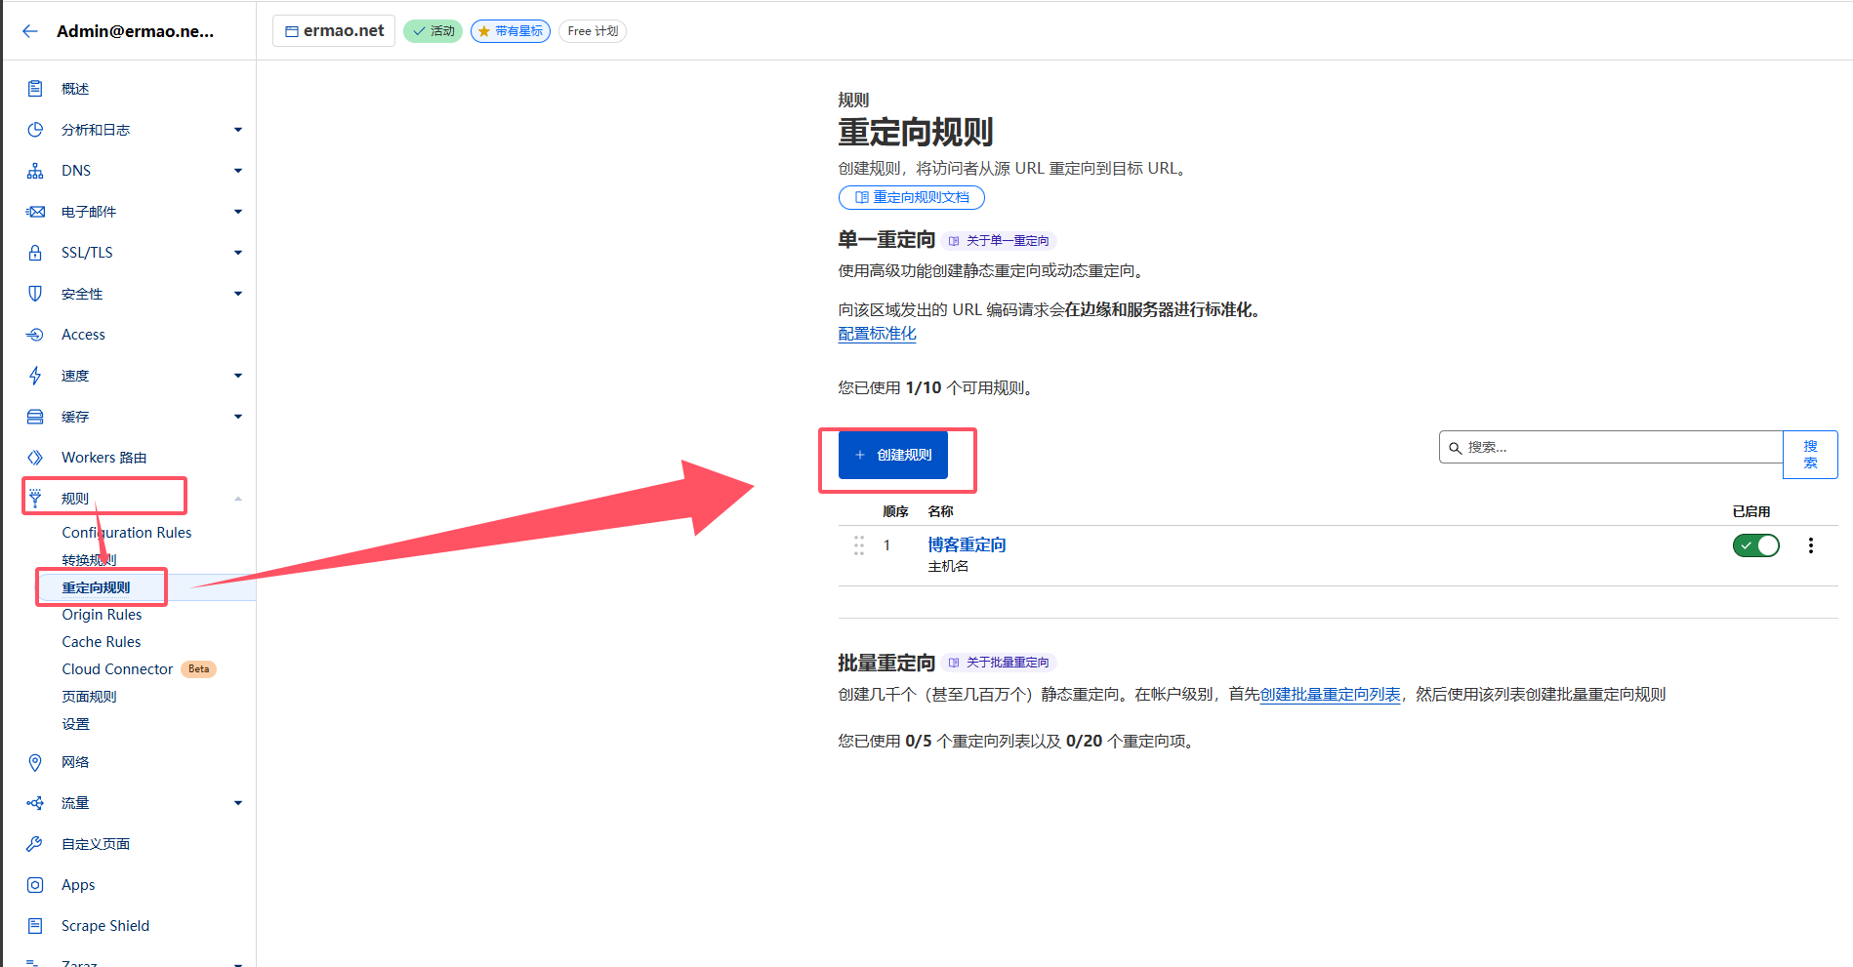Click the back arrow next to the account name
Viewport: 1853px width, 967px height.
pos(30,31)
